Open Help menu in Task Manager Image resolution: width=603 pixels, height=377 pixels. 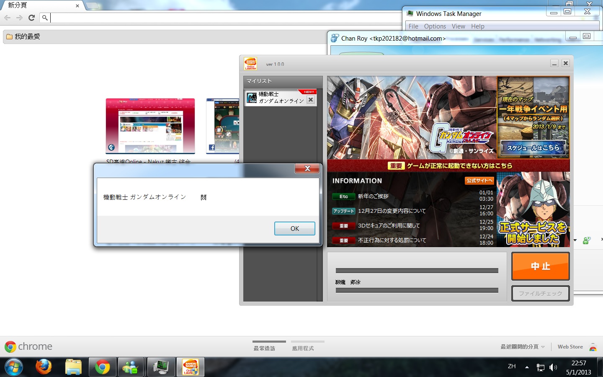tap(477, 26)
